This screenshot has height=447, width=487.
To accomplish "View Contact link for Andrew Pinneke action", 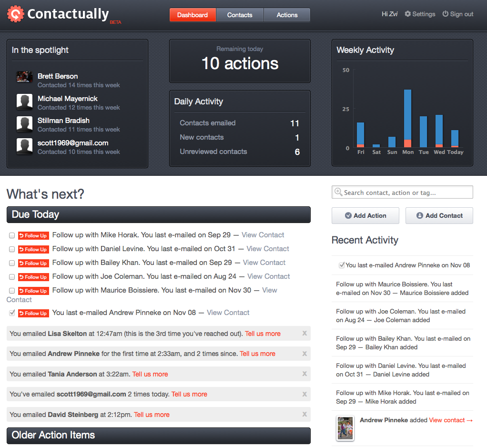I will pos(228,313).
